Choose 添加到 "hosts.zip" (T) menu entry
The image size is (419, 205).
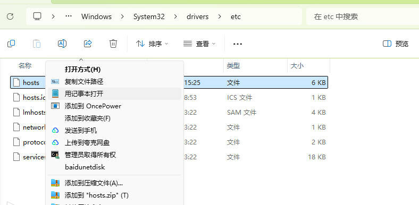pos(115,195)
